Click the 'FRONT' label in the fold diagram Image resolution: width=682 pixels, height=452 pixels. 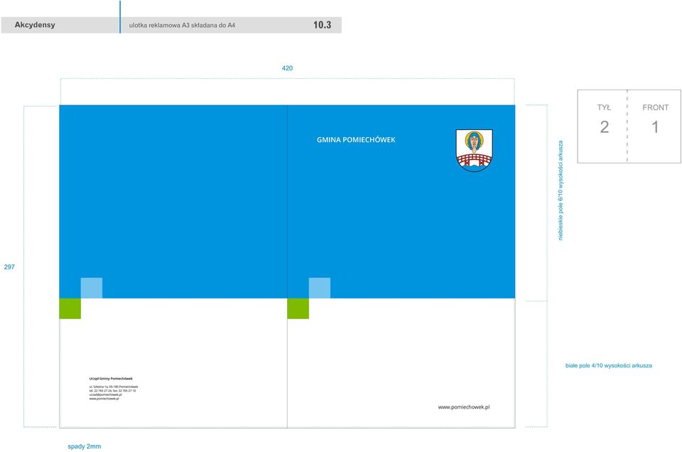tap(656, 107)
